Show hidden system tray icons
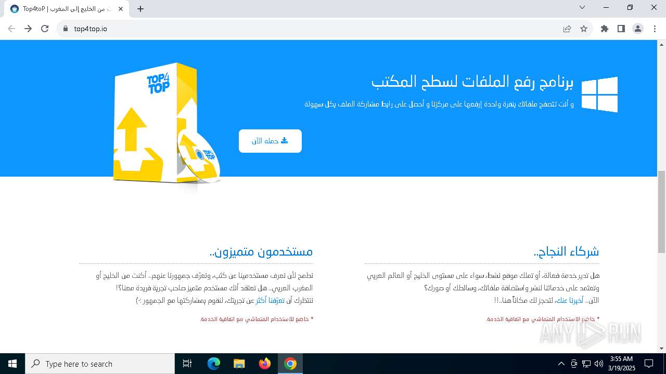Image resolution: width=666 pixels, height=374 pixels. (x=561, y=364)
